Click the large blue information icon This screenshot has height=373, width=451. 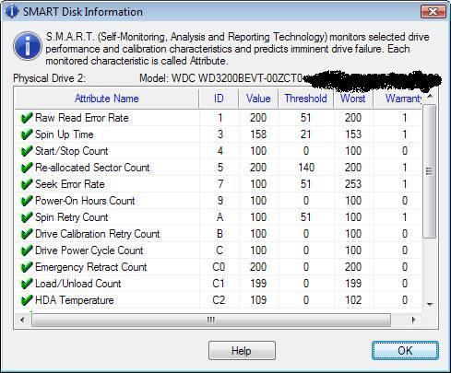pyautogui.click(x=28, y=46)
